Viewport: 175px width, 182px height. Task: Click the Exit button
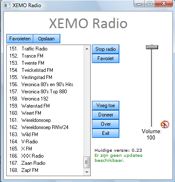(105, 133)
